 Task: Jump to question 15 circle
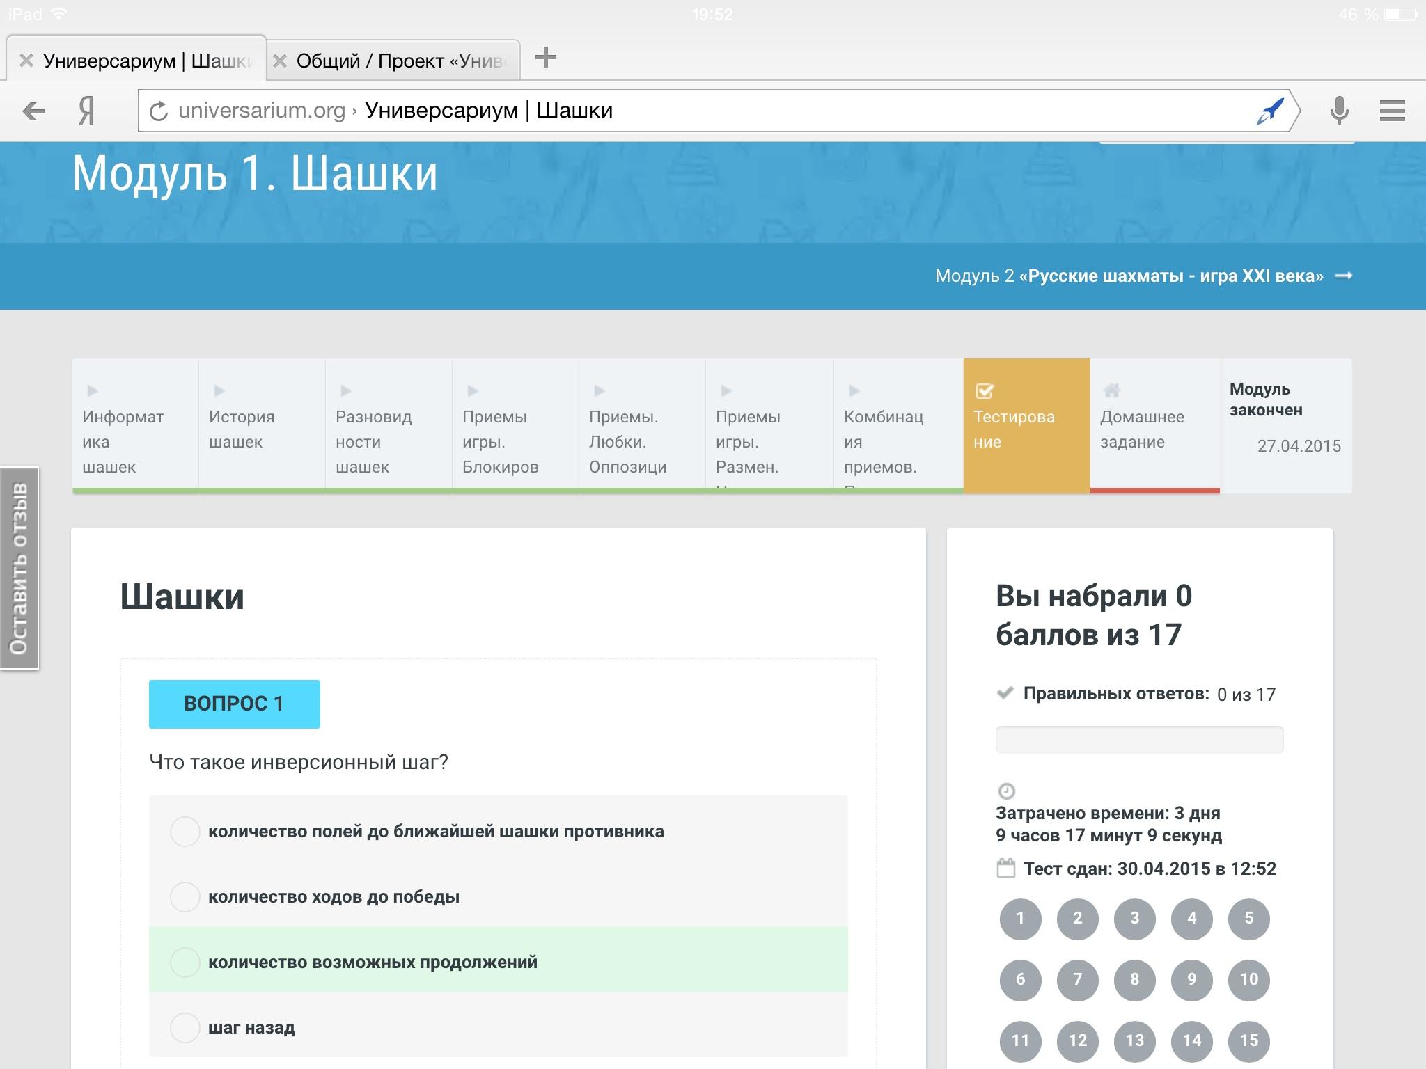(x=1249, y=1041)
